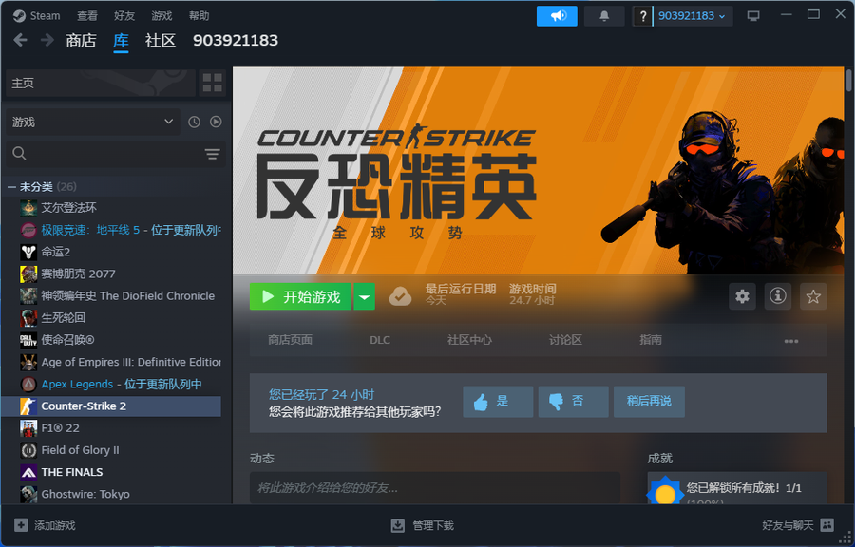Start the game with 开始游戏
This screenshot has height=547, width=855.
pos(300,297)
